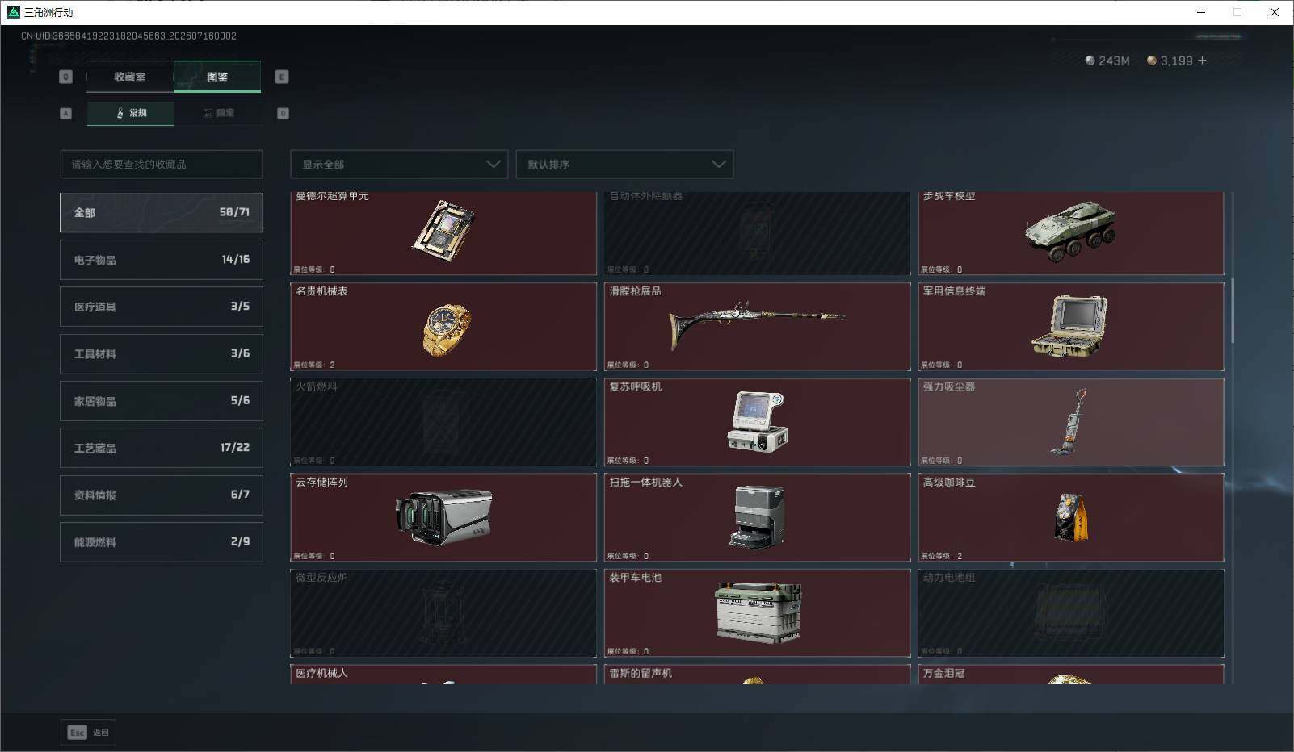
Task: Click the cloud storage array icon
Action: [x=443, y=517]
